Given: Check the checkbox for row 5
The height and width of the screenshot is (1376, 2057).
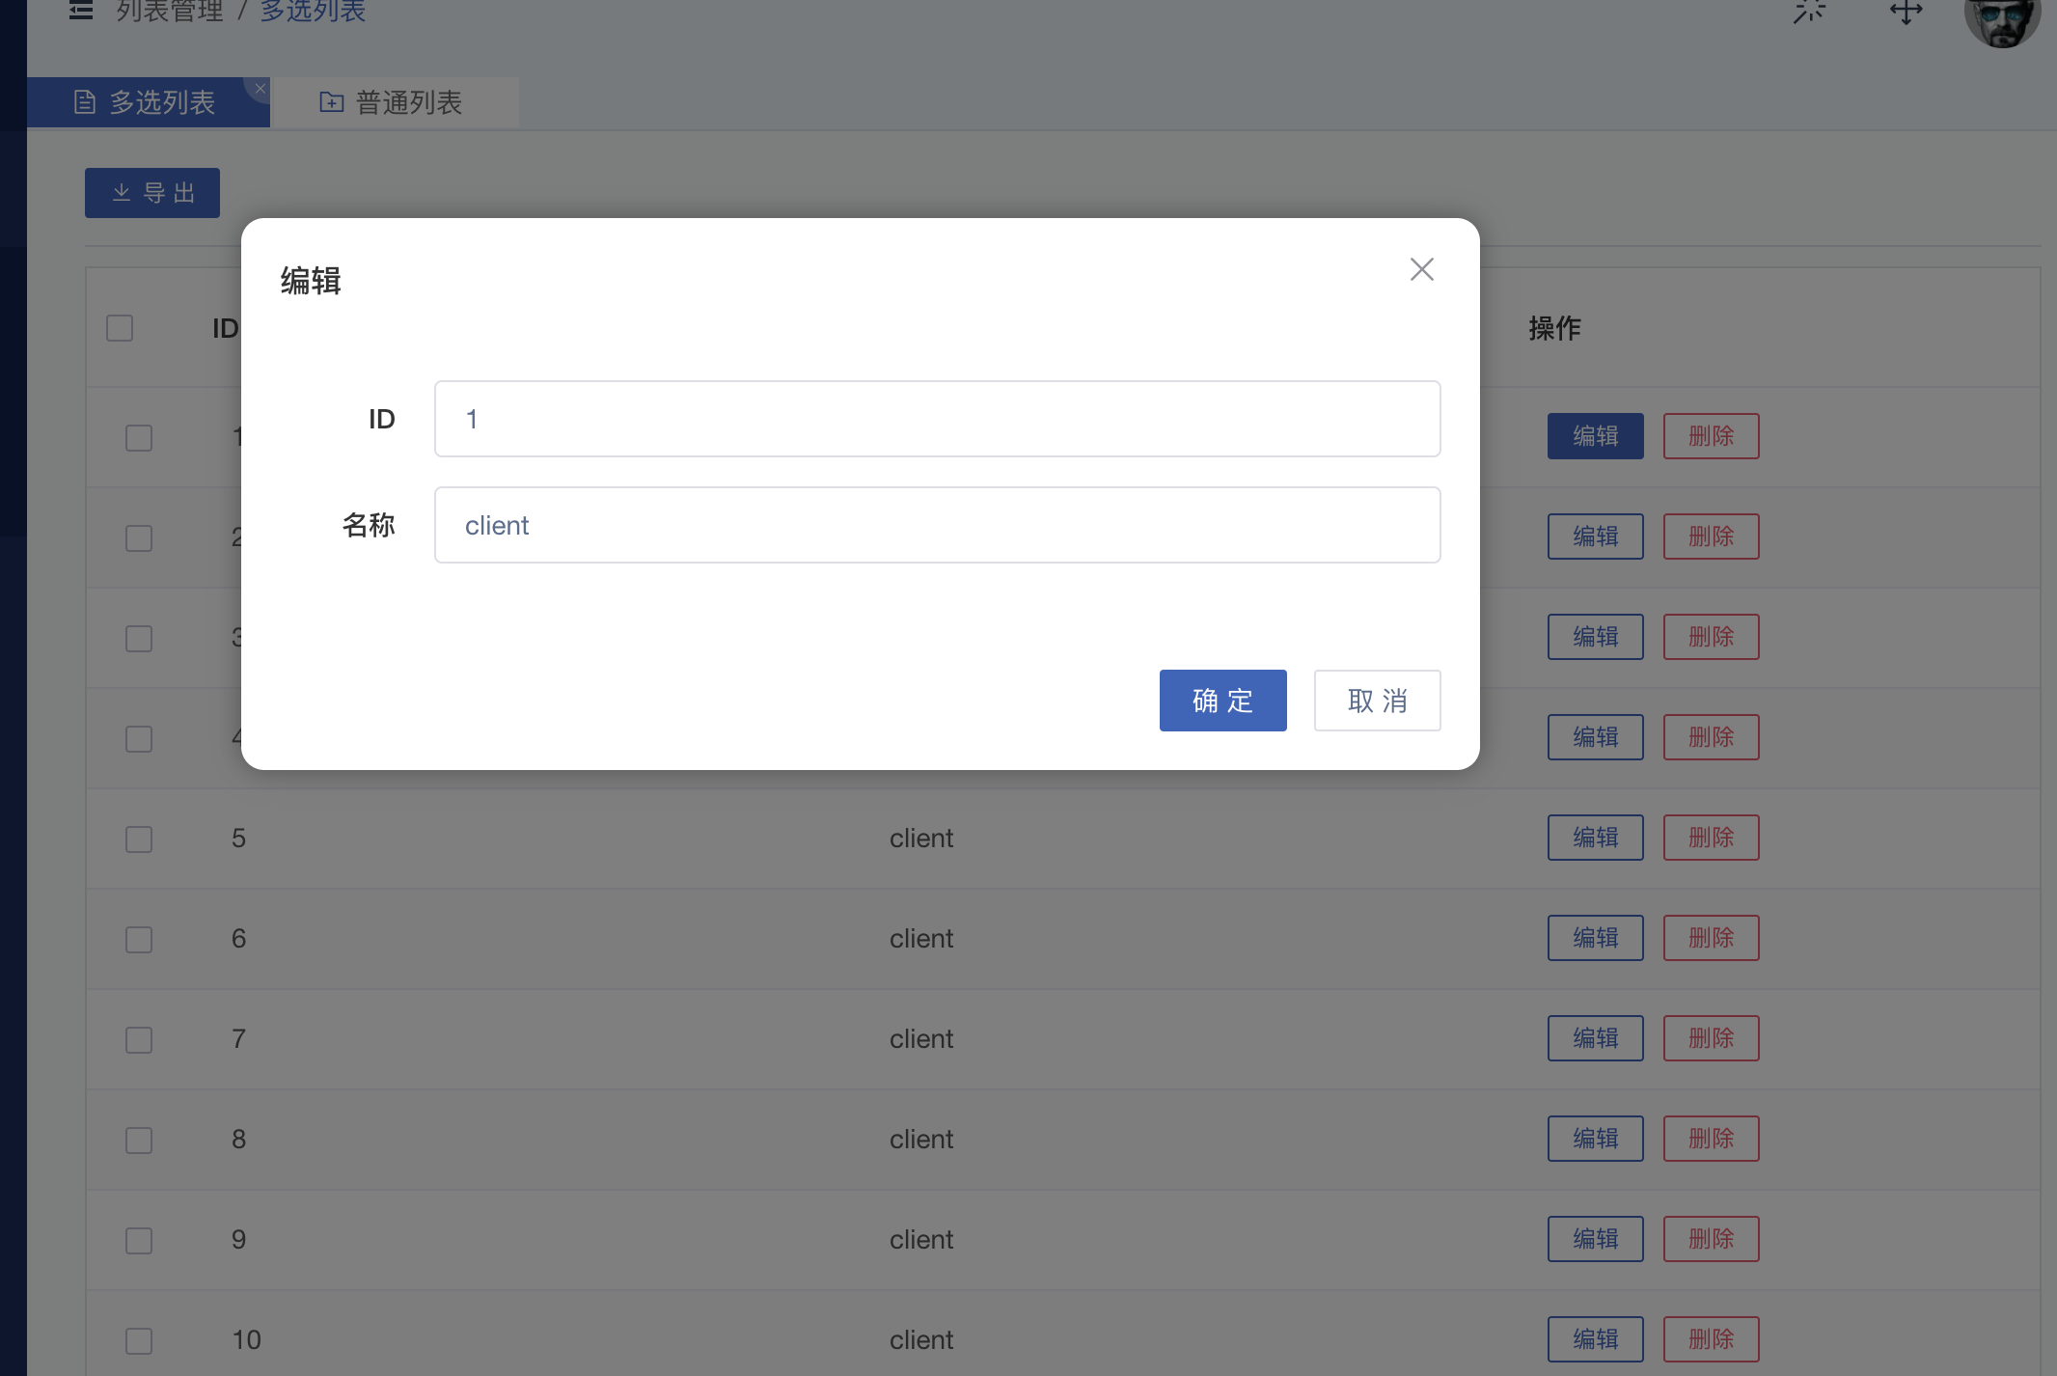Looking at the screenshot, I should tap(139, 839).
